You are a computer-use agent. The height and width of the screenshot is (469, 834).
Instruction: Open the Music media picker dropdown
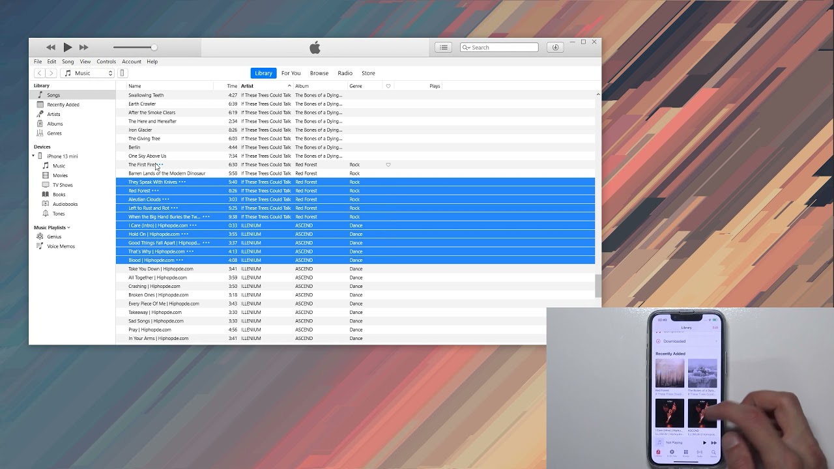point(88,73)
